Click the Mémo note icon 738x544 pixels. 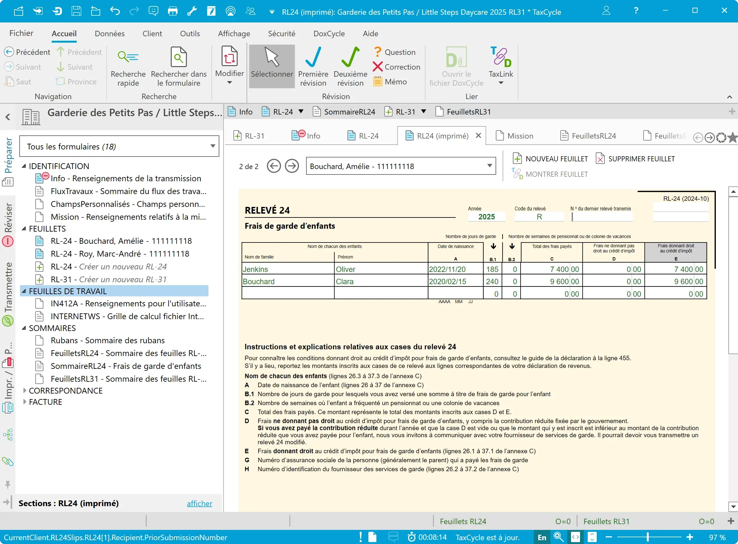click(x=377, y=81)
